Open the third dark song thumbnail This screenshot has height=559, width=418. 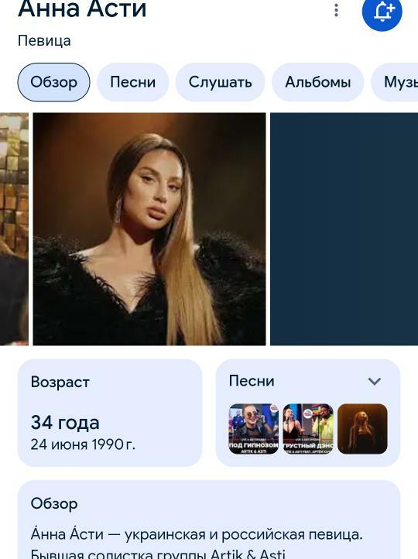tap(362, 429)
